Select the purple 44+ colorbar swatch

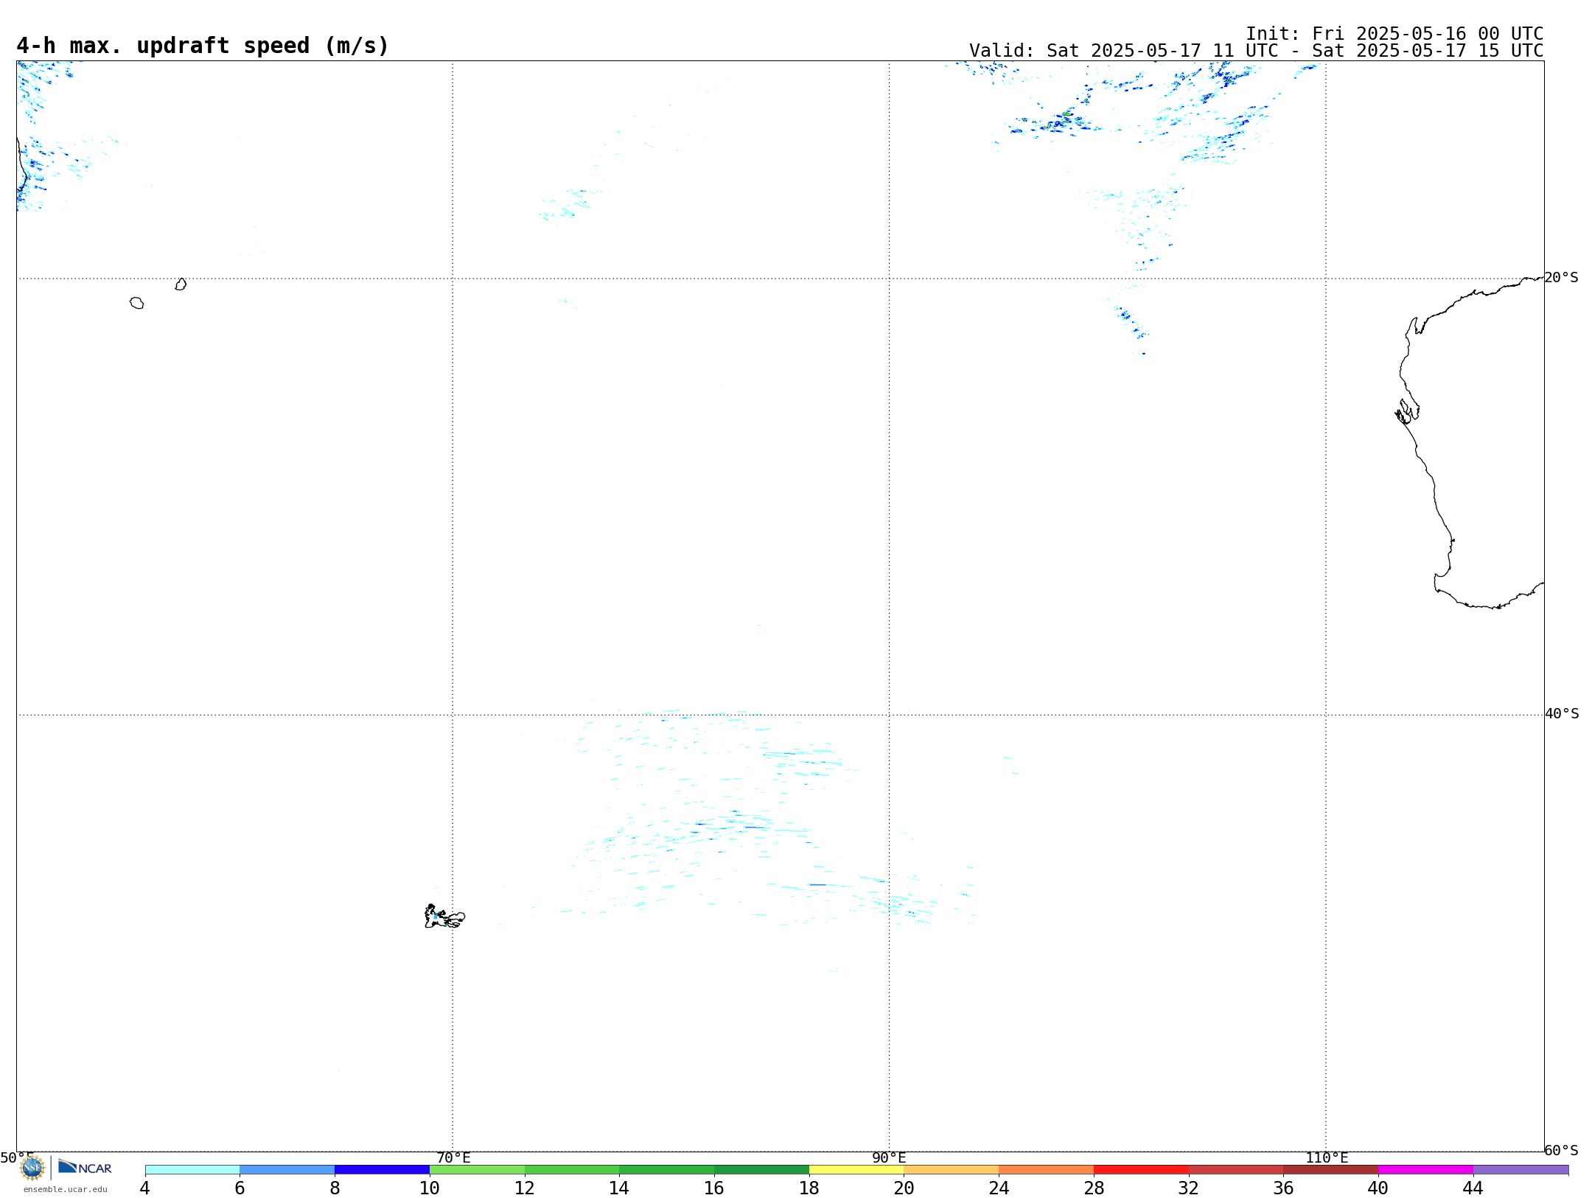click(x=1521, y=1170)
